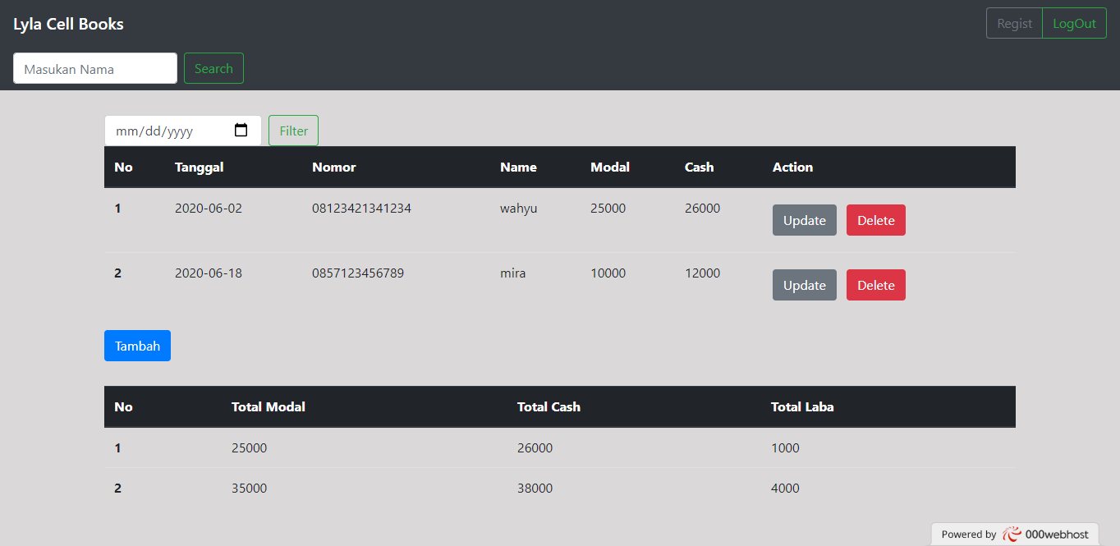
Task: Select the mm/dd/yyyy date input
Action: 182,131
